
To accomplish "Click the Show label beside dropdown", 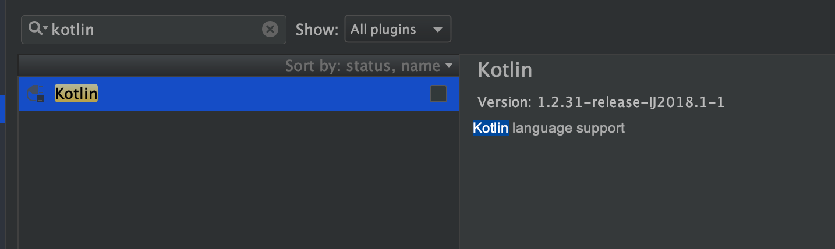I will coord(317,30).
